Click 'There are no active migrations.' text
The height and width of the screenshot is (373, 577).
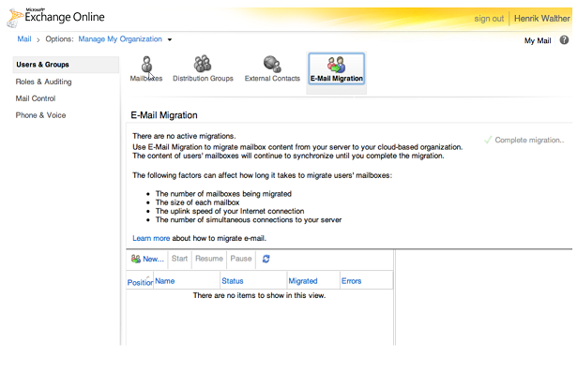click(x=184, y=136)
